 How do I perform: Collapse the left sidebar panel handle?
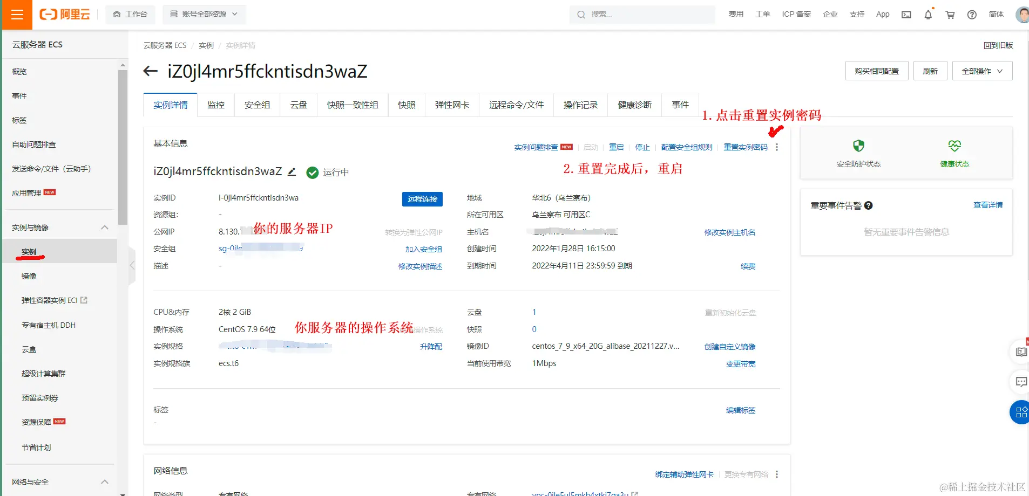132,265
